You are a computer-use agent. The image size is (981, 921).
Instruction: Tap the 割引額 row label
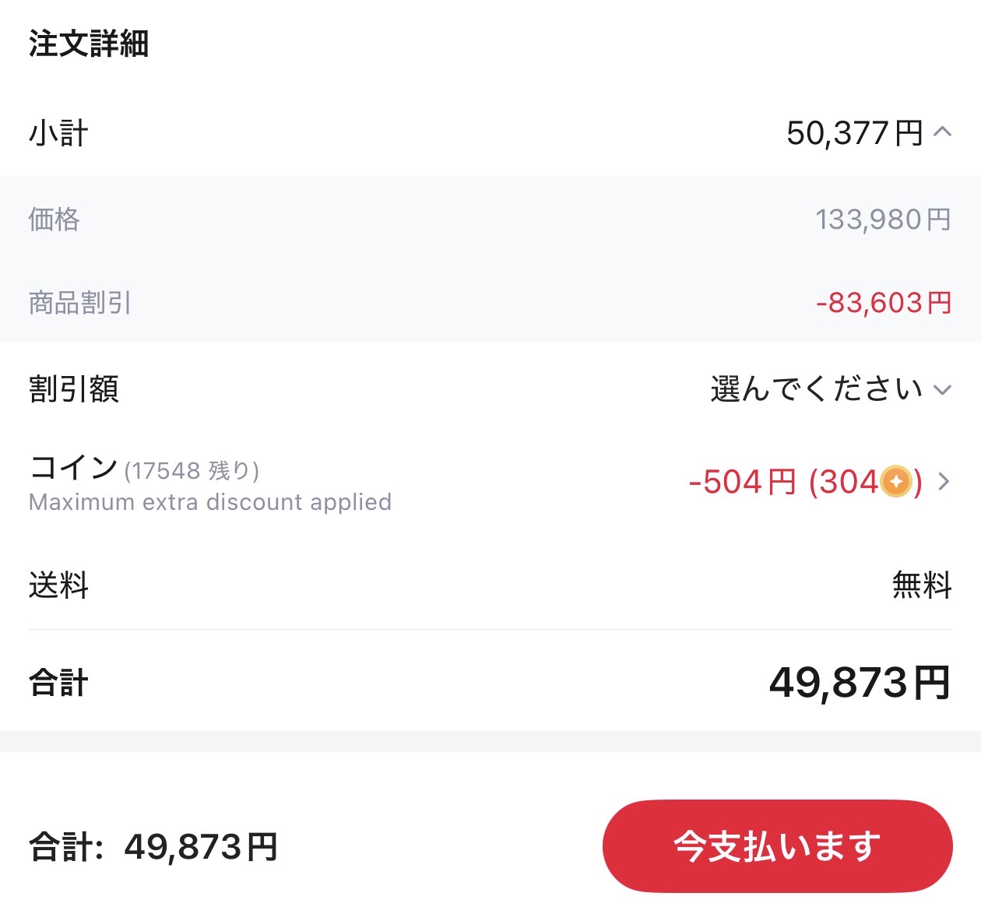pos(74,388)
